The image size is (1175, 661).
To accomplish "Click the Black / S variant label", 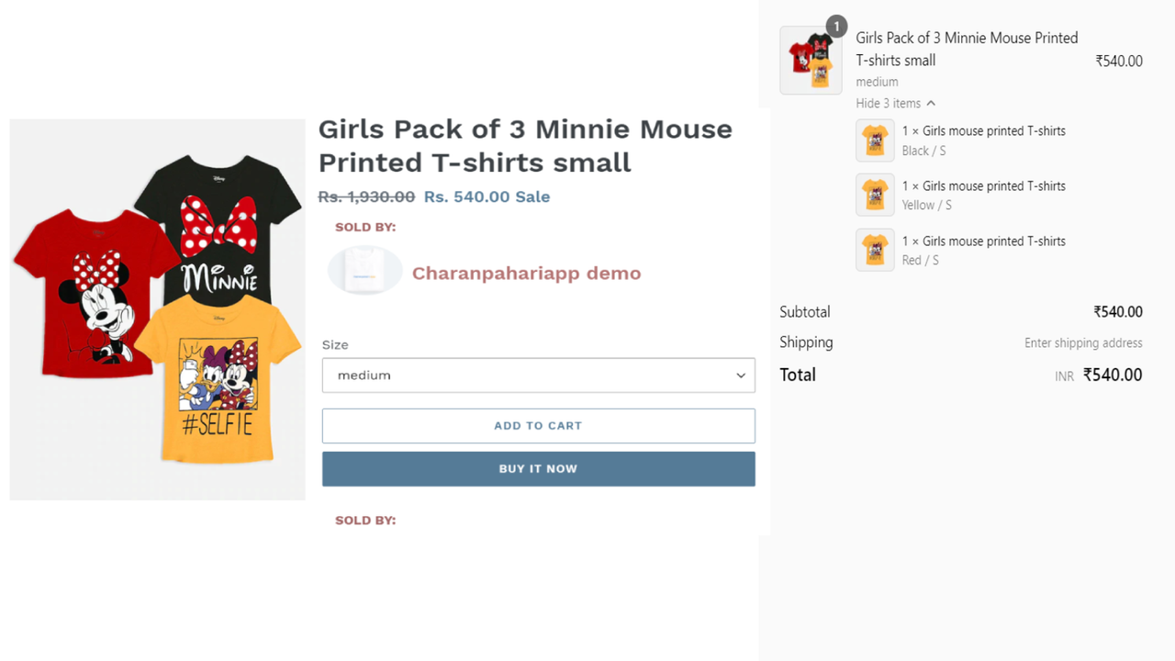I will tap(923, 151).
